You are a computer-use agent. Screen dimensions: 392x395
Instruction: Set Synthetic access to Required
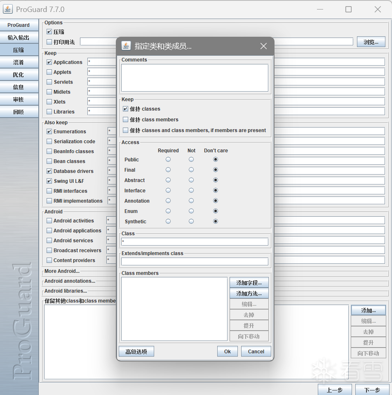[168, 221]
